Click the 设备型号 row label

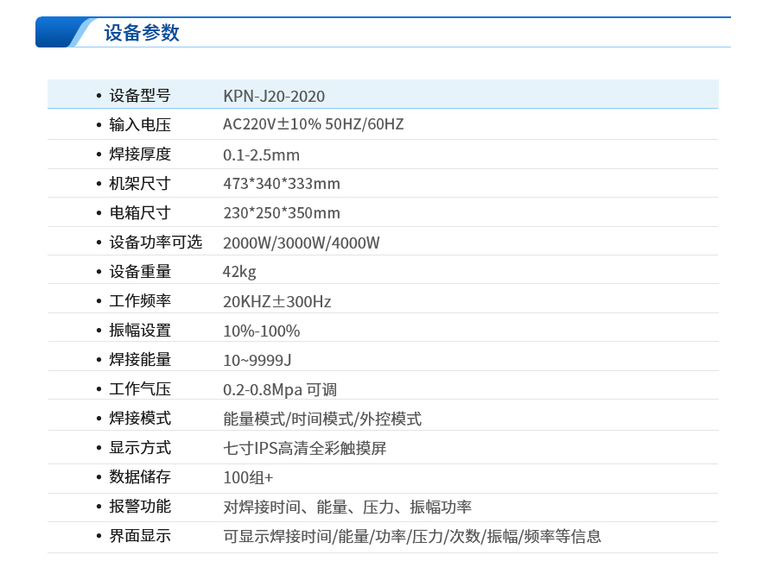pyautogui.click(x=140, y=96)
